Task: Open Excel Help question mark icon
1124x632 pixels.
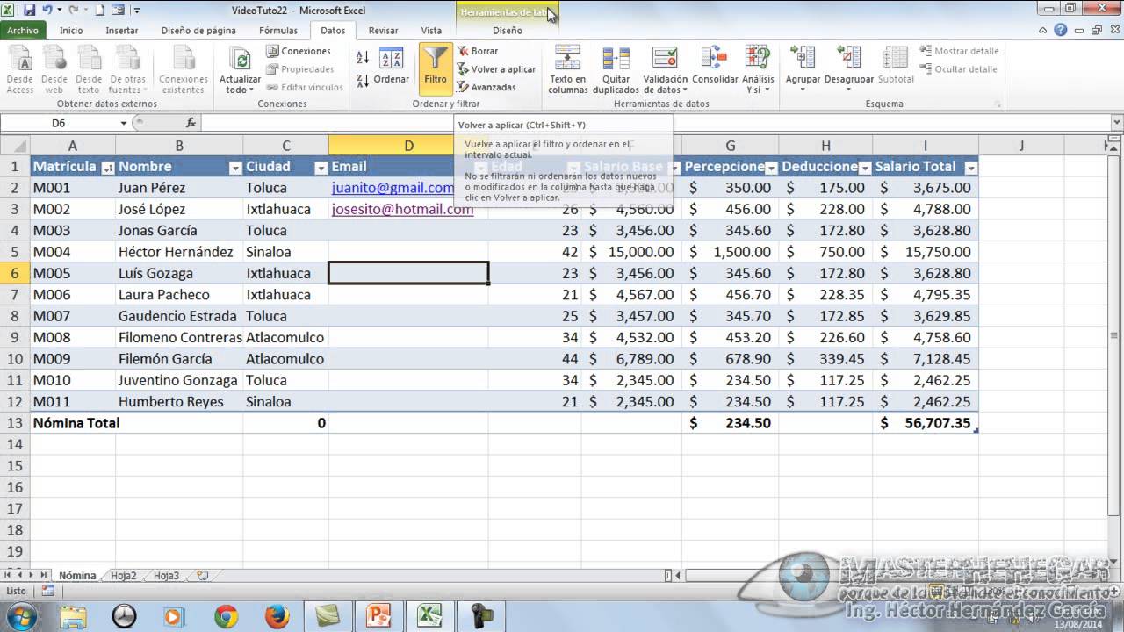Action: click(x=1061, y=30)
